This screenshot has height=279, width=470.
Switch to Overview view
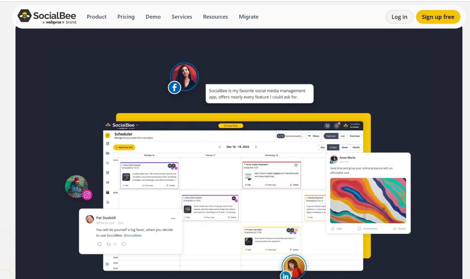tap(355, 136)
